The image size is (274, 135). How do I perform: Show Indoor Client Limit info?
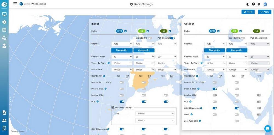click(104, 76)
